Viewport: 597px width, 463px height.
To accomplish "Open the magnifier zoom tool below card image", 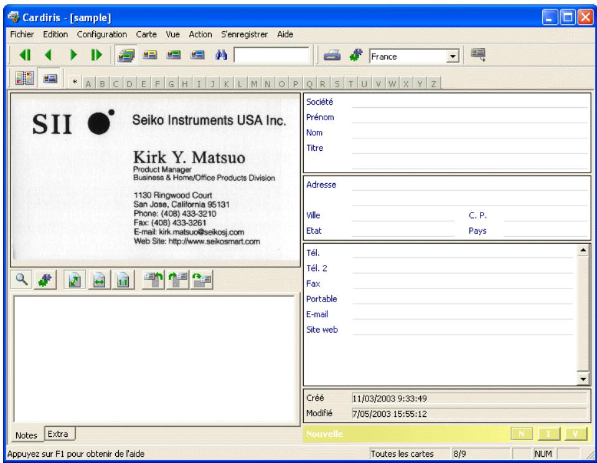I will (22, 280).
